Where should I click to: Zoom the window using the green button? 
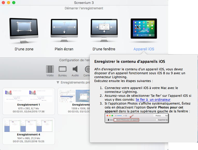(x=14, y=3)
